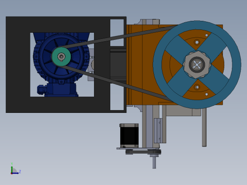
Task: Click the lower slotted screw on orange disc
Action: (197, 87)
